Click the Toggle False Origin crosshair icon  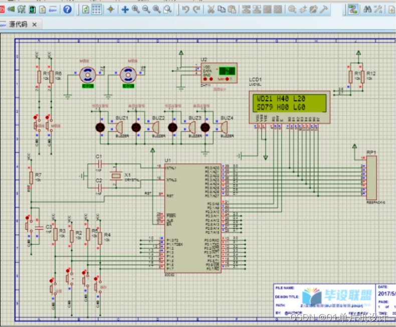click(111, 10)
